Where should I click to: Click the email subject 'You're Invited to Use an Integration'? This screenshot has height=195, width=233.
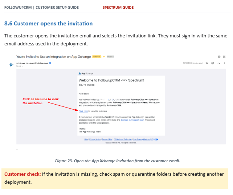[53, 57]
